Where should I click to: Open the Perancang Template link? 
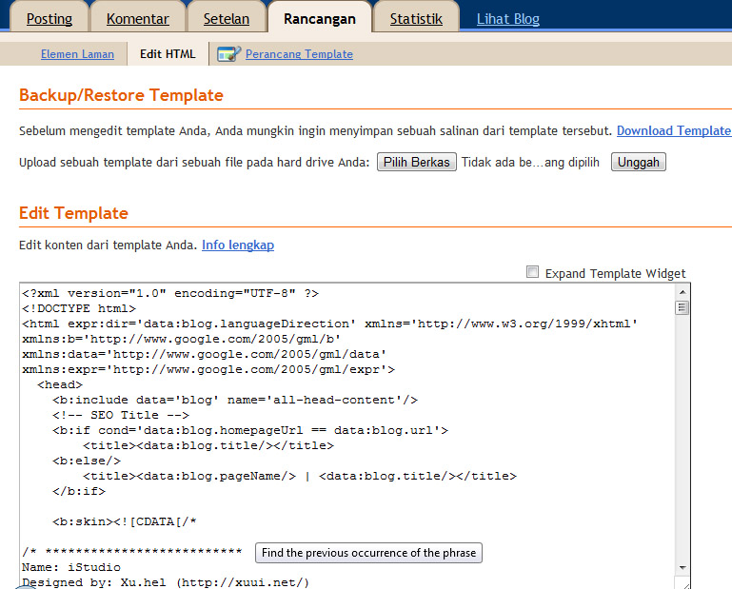click(x=299, y=54)
